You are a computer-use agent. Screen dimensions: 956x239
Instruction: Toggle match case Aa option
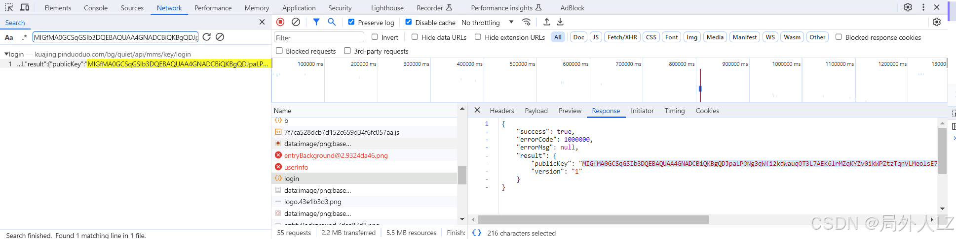point(9,37)
